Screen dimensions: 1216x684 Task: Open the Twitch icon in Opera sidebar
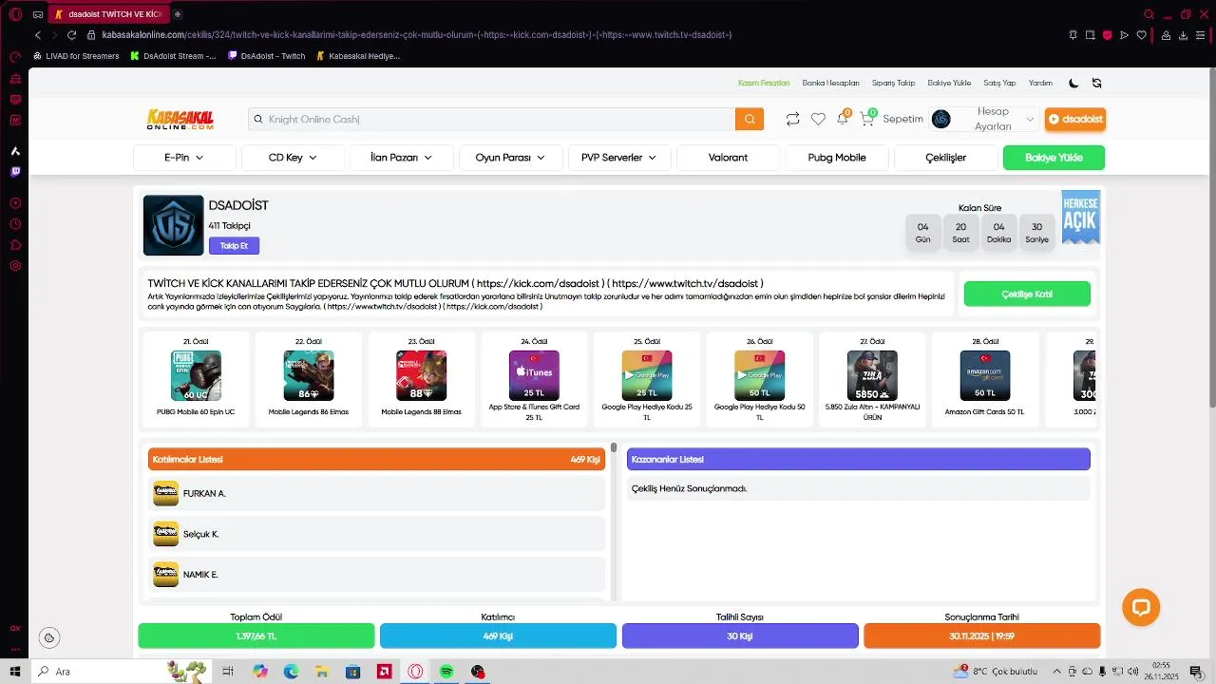[15, 172]
